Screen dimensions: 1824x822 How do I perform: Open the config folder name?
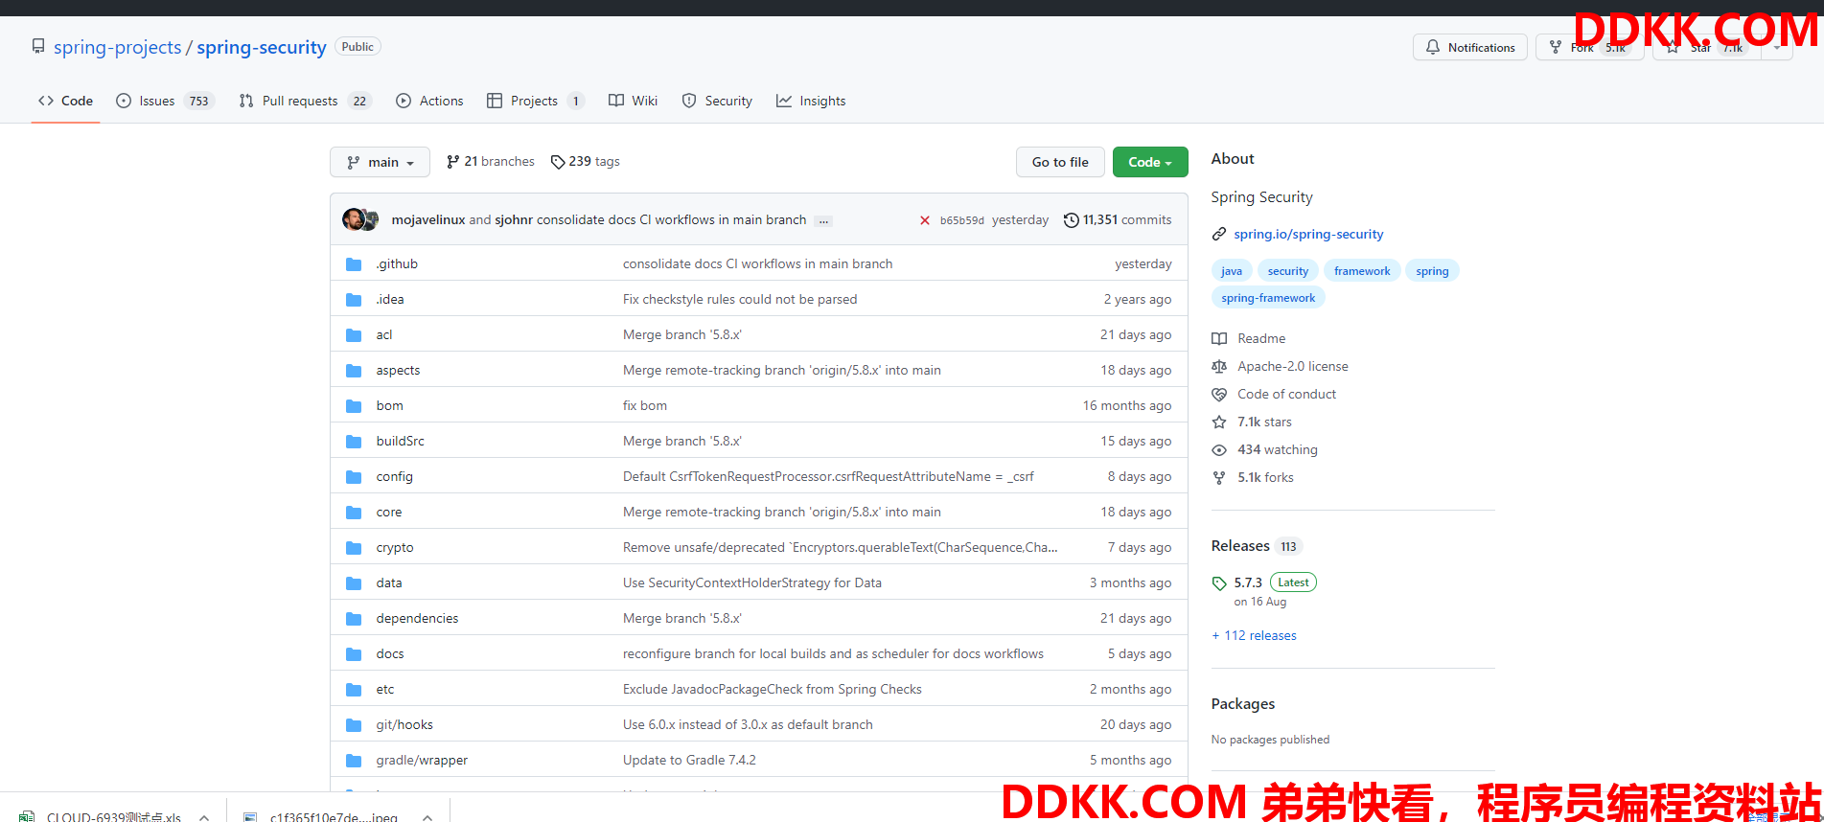(x=394, y=477)
